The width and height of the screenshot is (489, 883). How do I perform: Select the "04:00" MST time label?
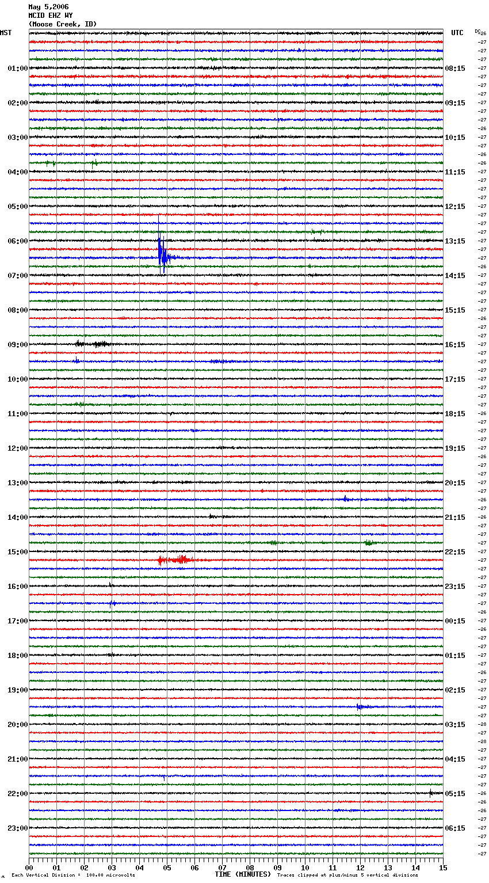pos(18,172)
